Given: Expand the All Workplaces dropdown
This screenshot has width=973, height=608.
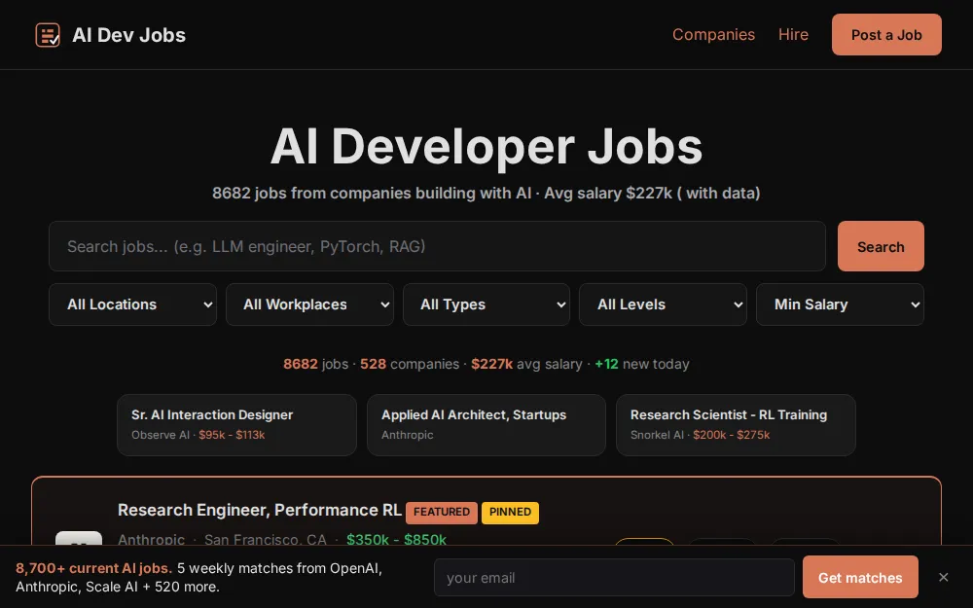Looking at the screenshot, I should tap(309, 304).
